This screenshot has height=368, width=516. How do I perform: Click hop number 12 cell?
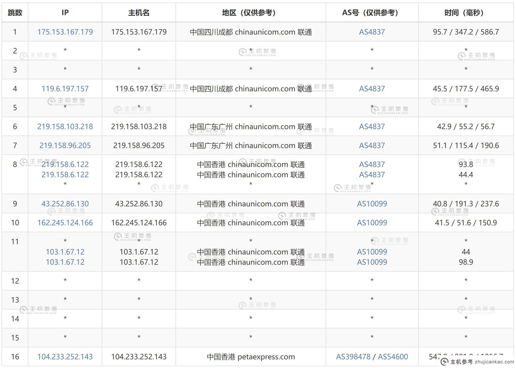[x=15, y=281]
